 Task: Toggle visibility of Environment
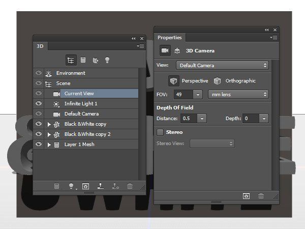point(39,73)
